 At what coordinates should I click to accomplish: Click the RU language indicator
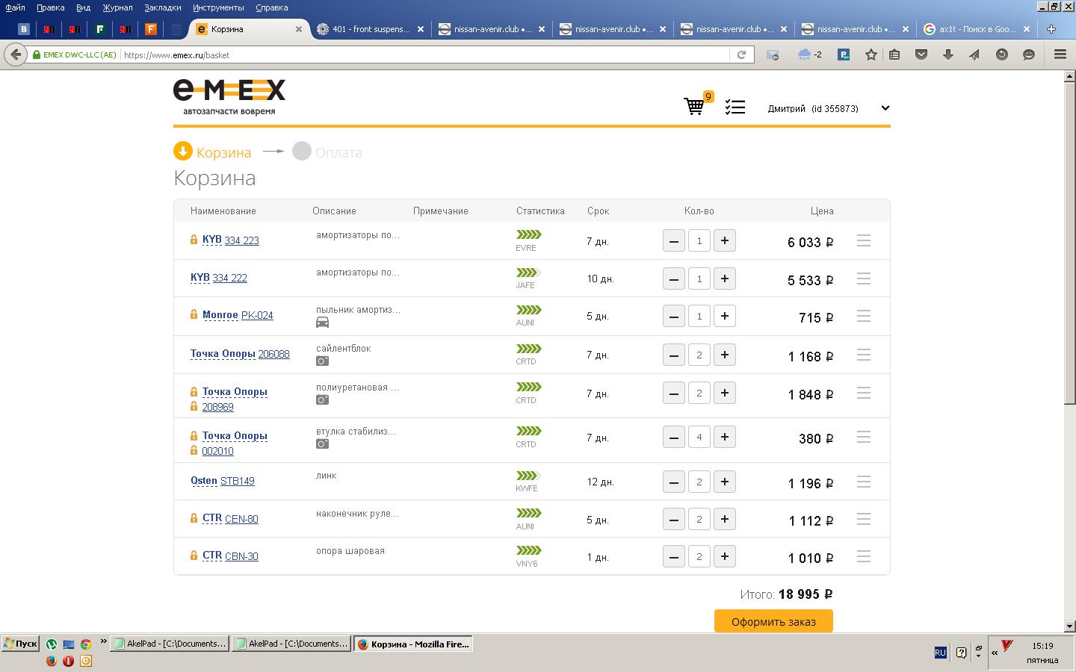[940, 653]
